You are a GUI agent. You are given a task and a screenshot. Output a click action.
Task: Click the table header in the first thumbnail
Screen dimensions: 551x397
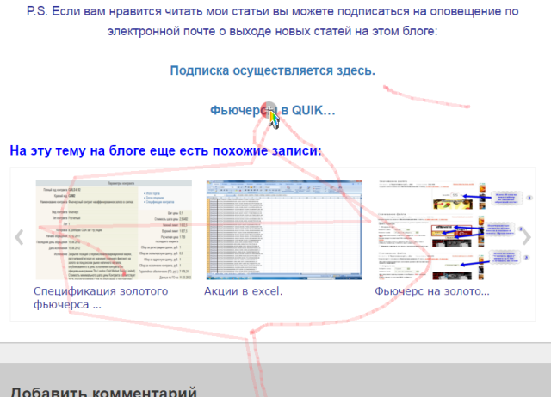point(112,184)
